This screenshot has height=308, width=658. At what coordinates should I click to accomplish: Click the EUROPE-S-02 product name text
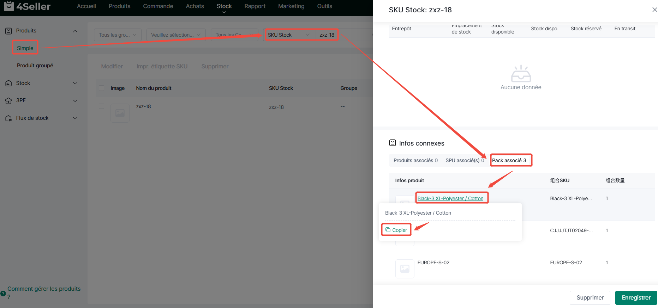tap(433, 263)
